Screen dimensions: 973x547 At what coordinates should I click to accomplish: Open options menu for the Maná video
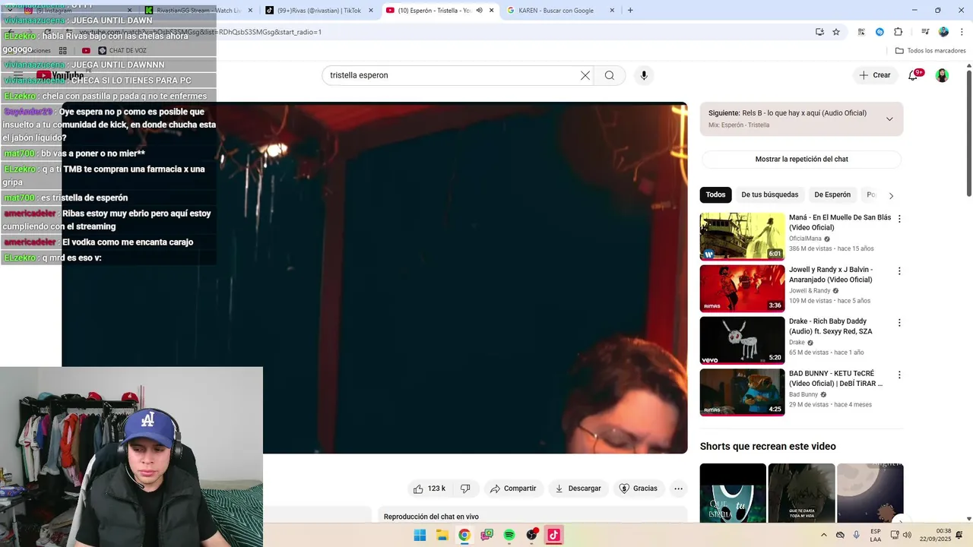coord(899,219)
